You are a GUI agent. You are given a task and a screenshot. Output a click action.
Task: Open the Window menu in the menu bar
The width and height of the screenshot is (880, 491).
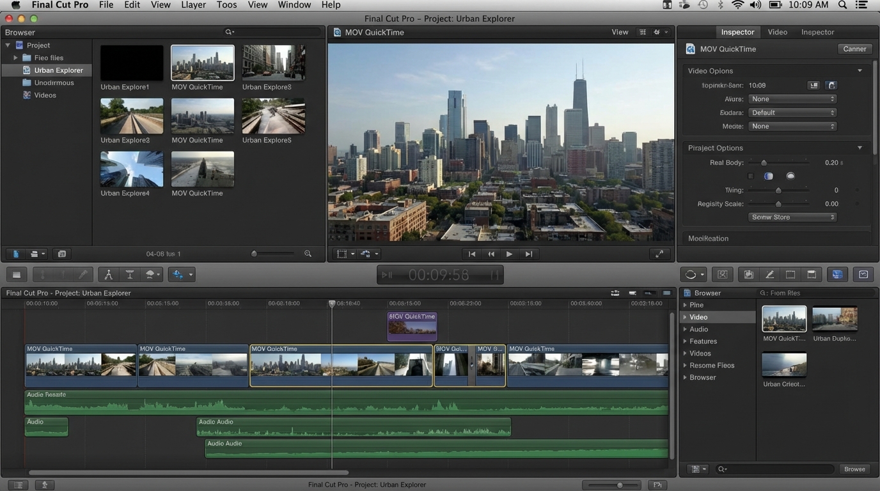tap(294, 4)
